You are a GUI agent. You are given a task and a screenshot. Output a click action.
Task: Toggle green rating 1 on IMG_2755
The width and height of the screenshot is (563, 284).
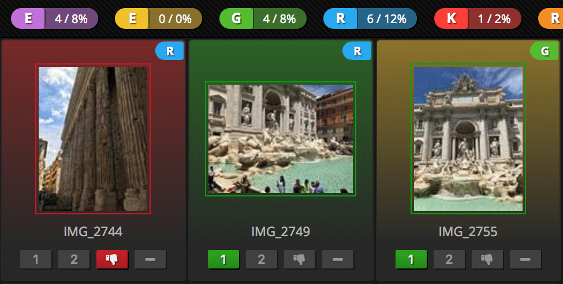point(411,259)
